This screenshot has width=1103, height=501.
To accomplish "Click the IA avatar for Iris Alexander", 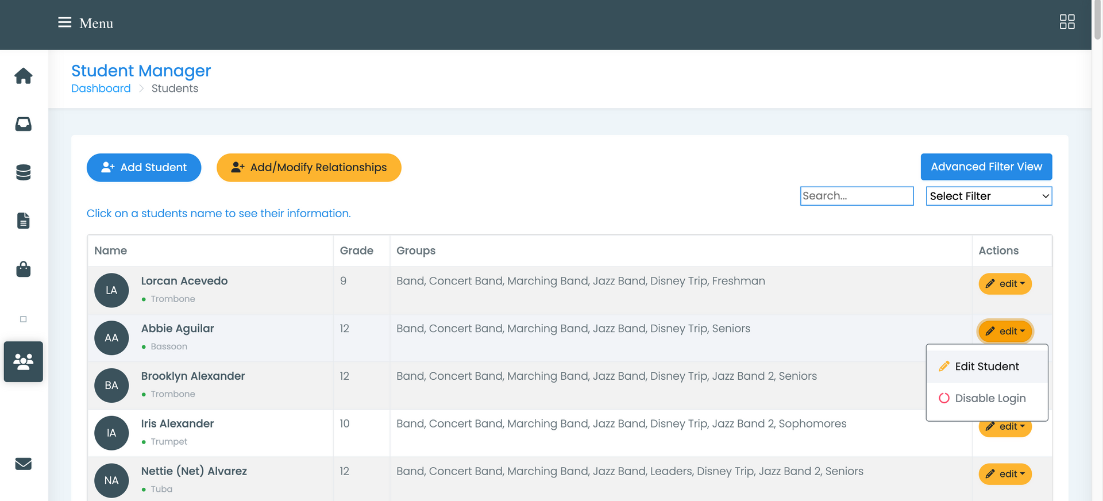I will click(111, 433).
